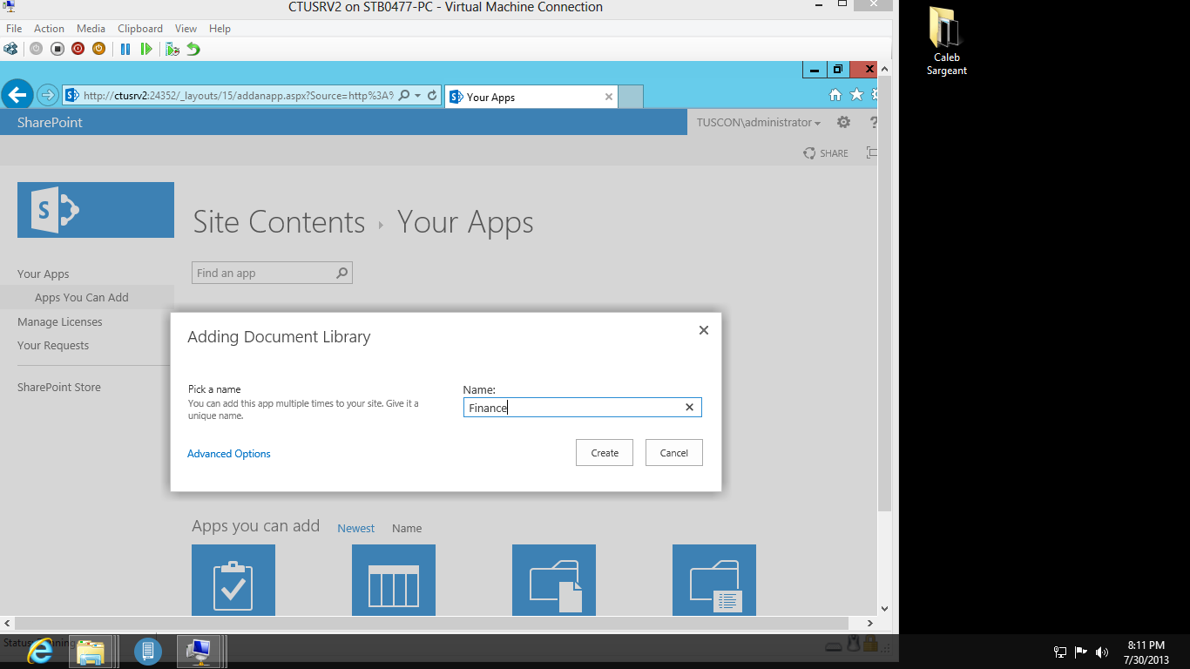Clear the Name field with its X icon

click(x=689, y=408)
